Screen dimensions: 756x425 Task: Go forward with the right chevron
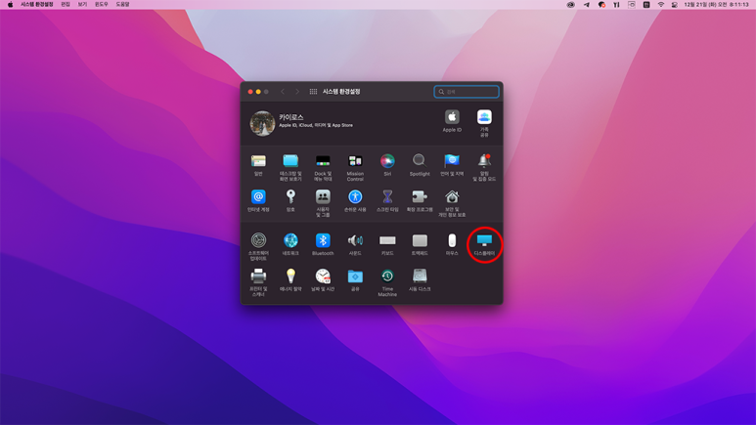click(297, 92)
